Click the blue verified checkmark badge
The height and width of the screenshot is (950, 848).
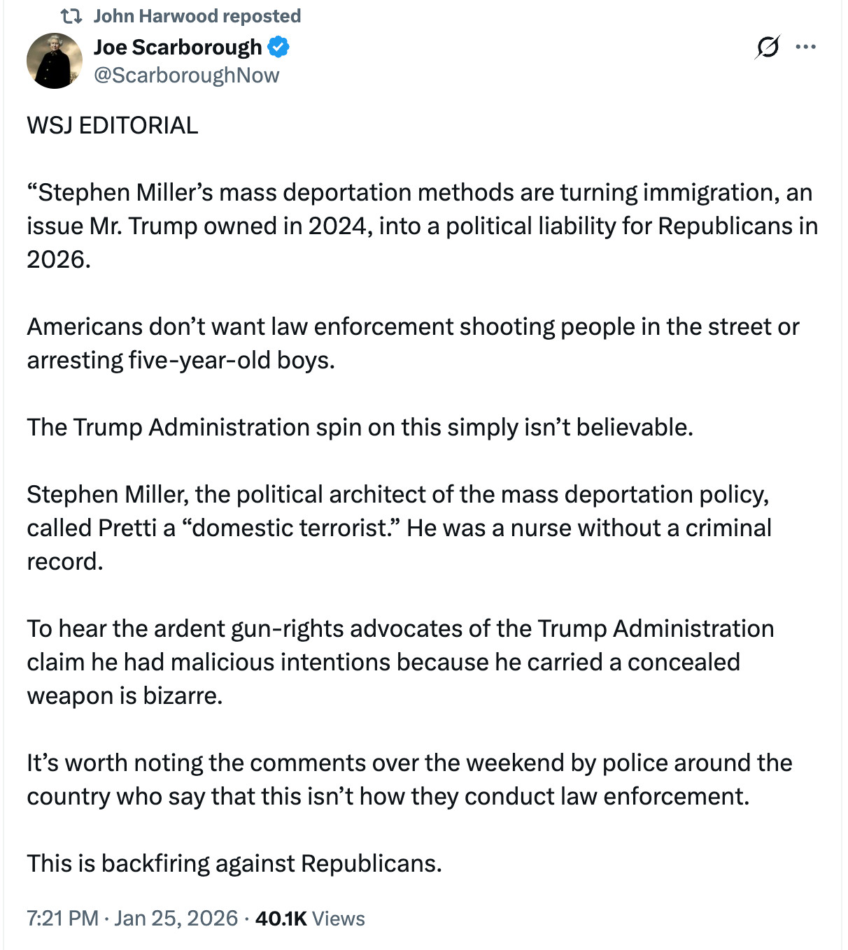point(278,47)
